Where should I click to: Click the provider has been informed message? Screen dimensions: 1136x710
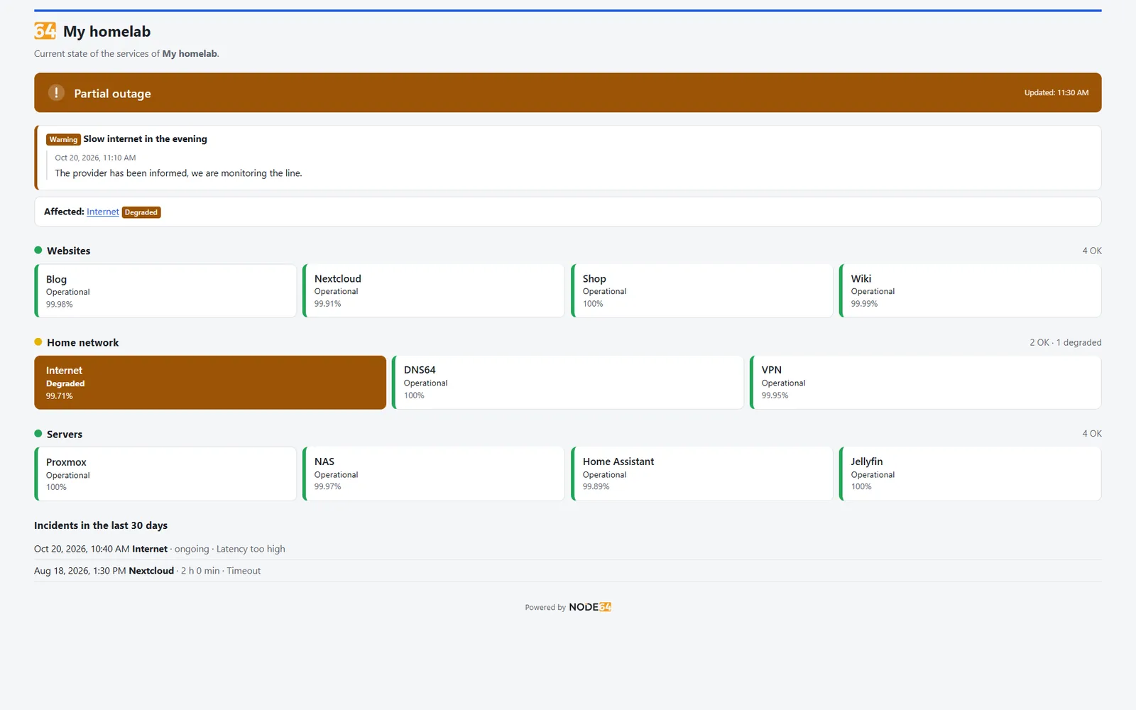click(178, 173)
